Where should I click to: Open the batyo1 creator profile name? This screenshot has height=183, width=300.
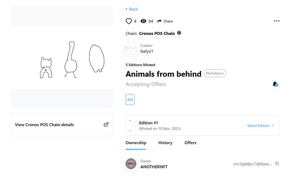click(147, 51)
